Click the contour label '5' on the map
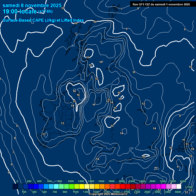The image size is (196, 196). coord(8,173)
